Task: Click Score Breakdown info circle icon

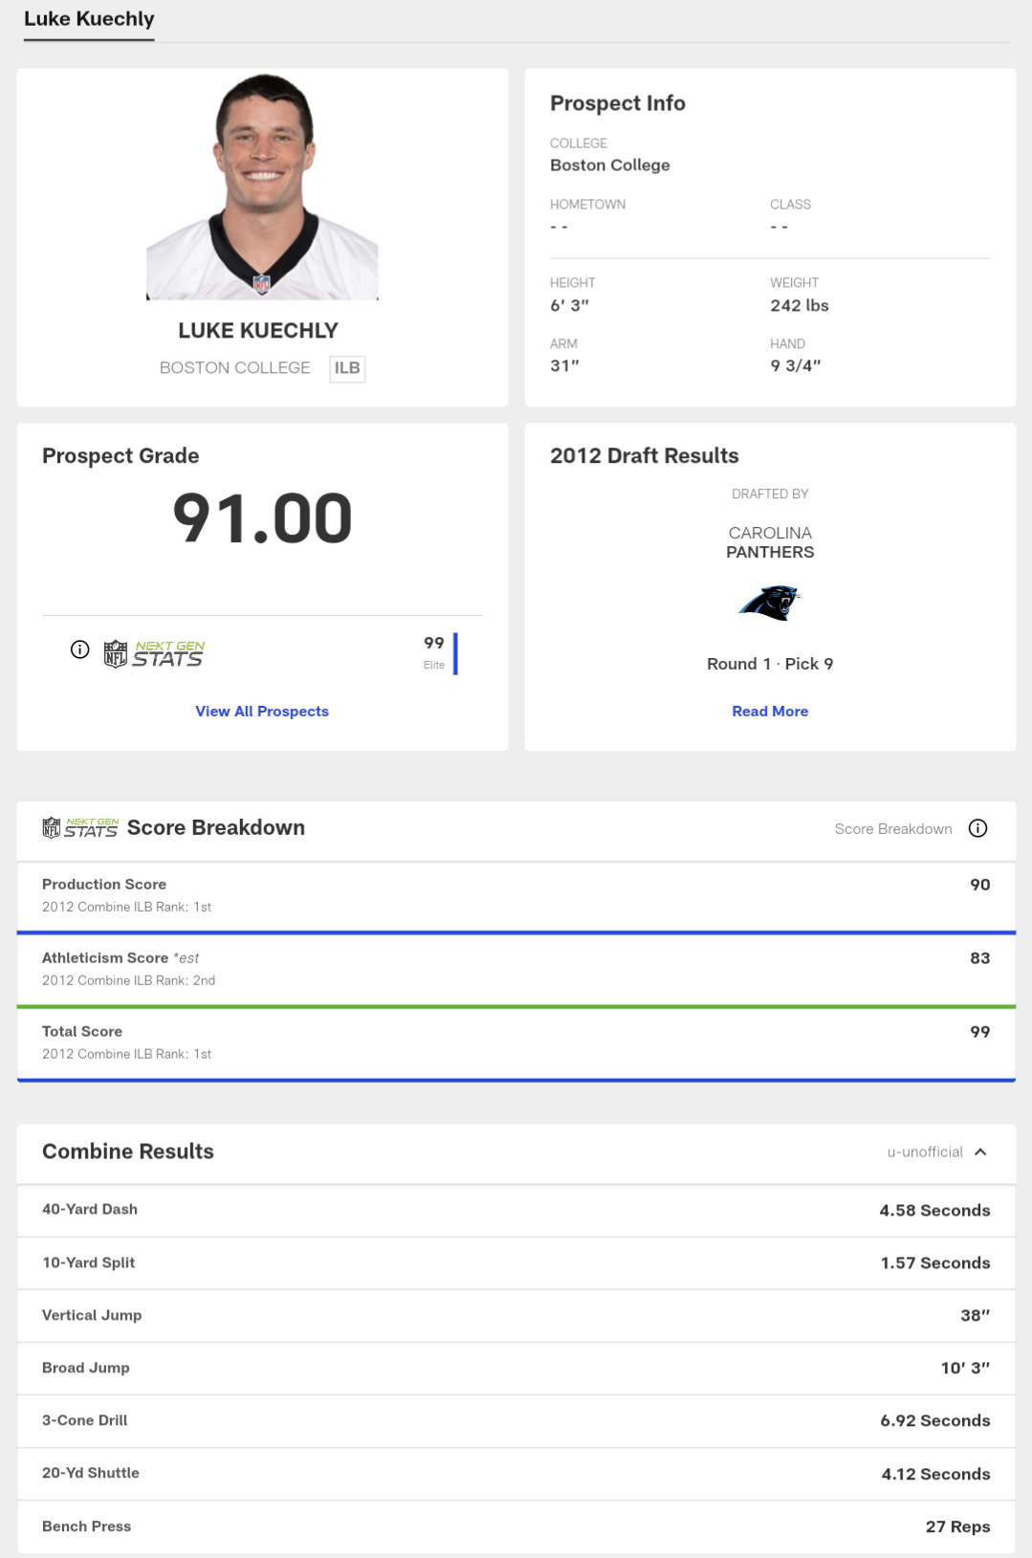Action: pos(977,828)
